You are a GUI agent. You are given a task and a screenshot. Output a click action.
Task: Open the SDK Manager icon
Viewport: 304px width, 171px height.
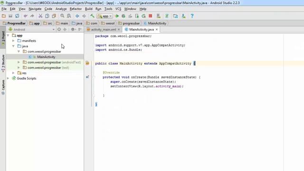(167, 16)
